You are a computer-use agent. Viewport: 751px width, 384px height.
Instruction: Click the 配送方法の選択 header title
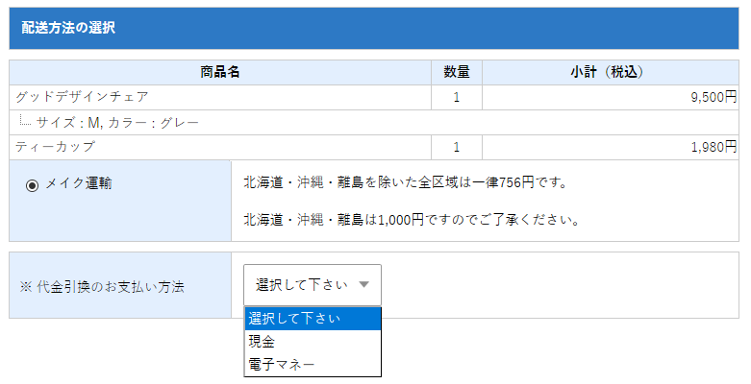68,28
